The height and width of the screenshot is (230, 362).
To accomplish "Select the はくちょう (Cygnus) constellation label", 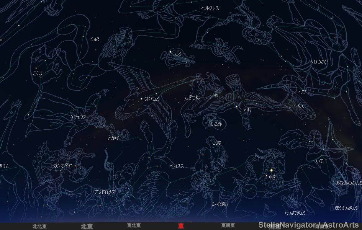I will click(x=152, y=99).
